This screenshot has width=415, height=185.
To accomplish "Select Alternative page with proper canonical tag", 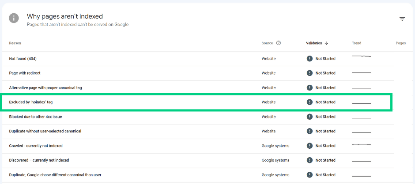I will pos(45,87).
